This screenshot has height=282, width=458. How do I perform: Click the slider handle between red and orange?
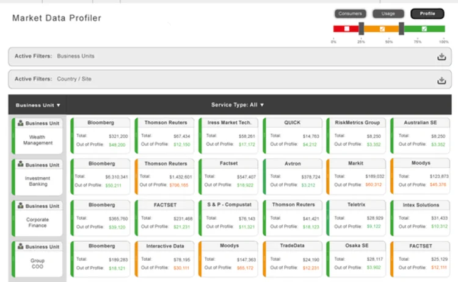click(x=362, y=29)
